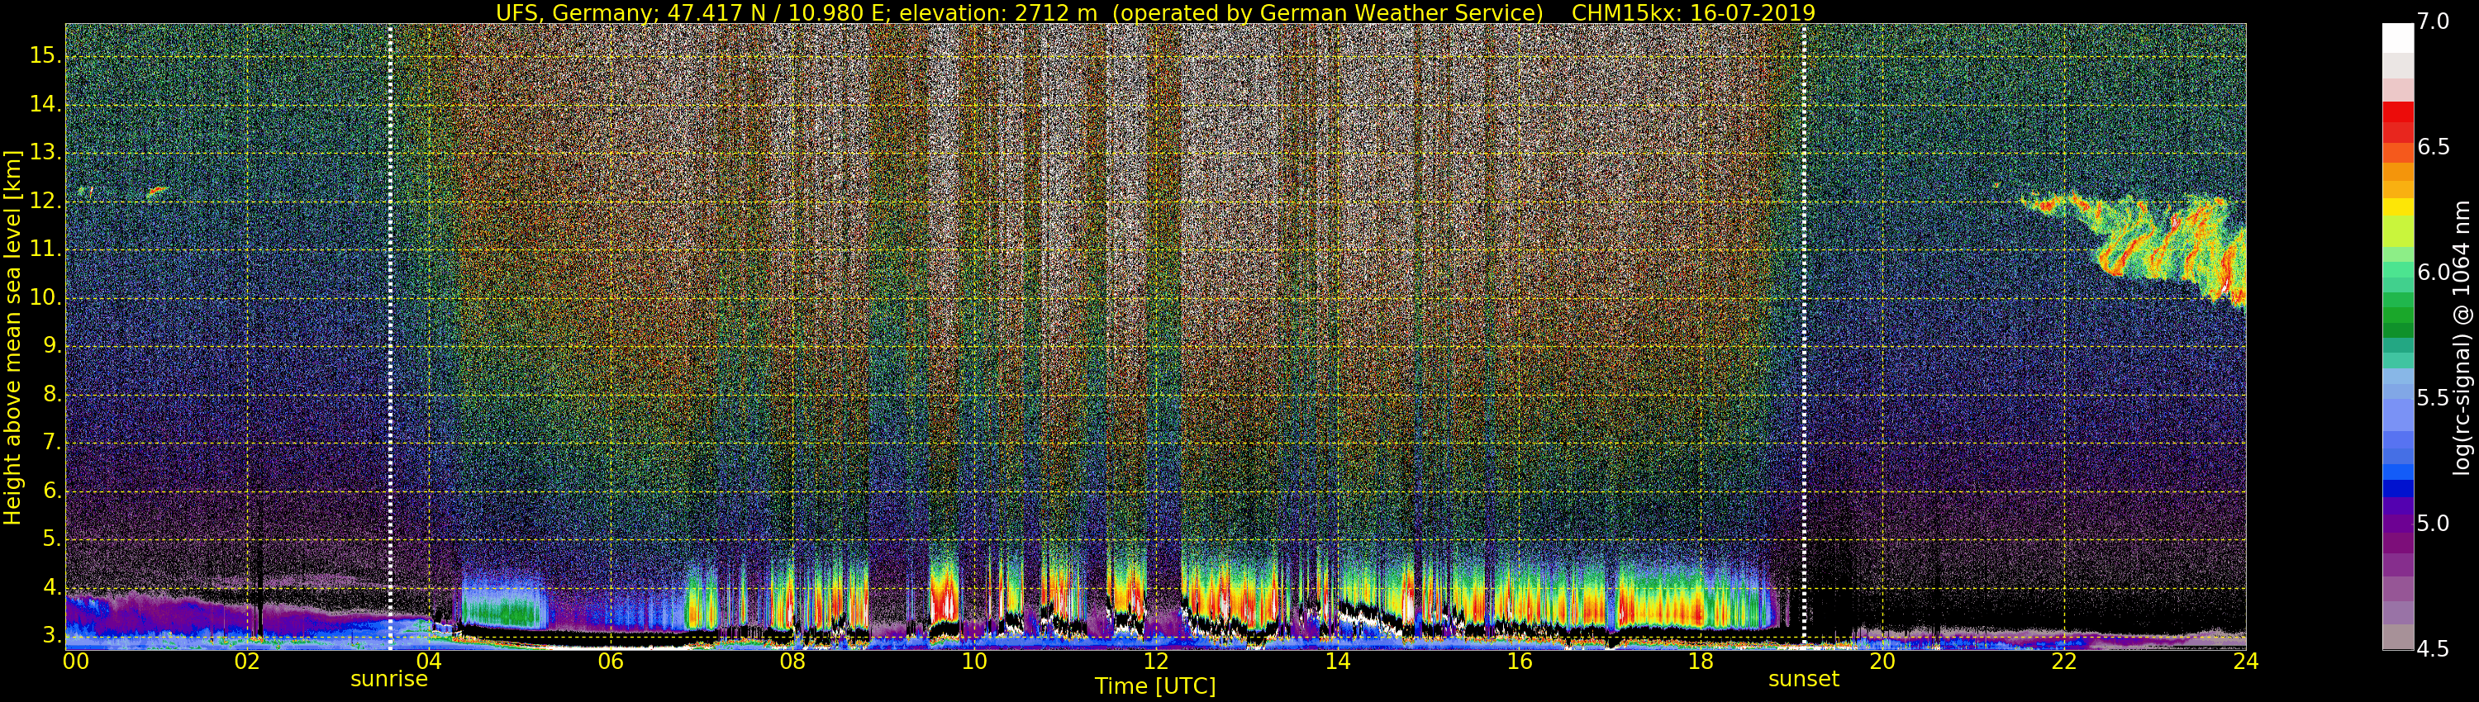Click the white top of the colorbar at 7.0

2397,36
